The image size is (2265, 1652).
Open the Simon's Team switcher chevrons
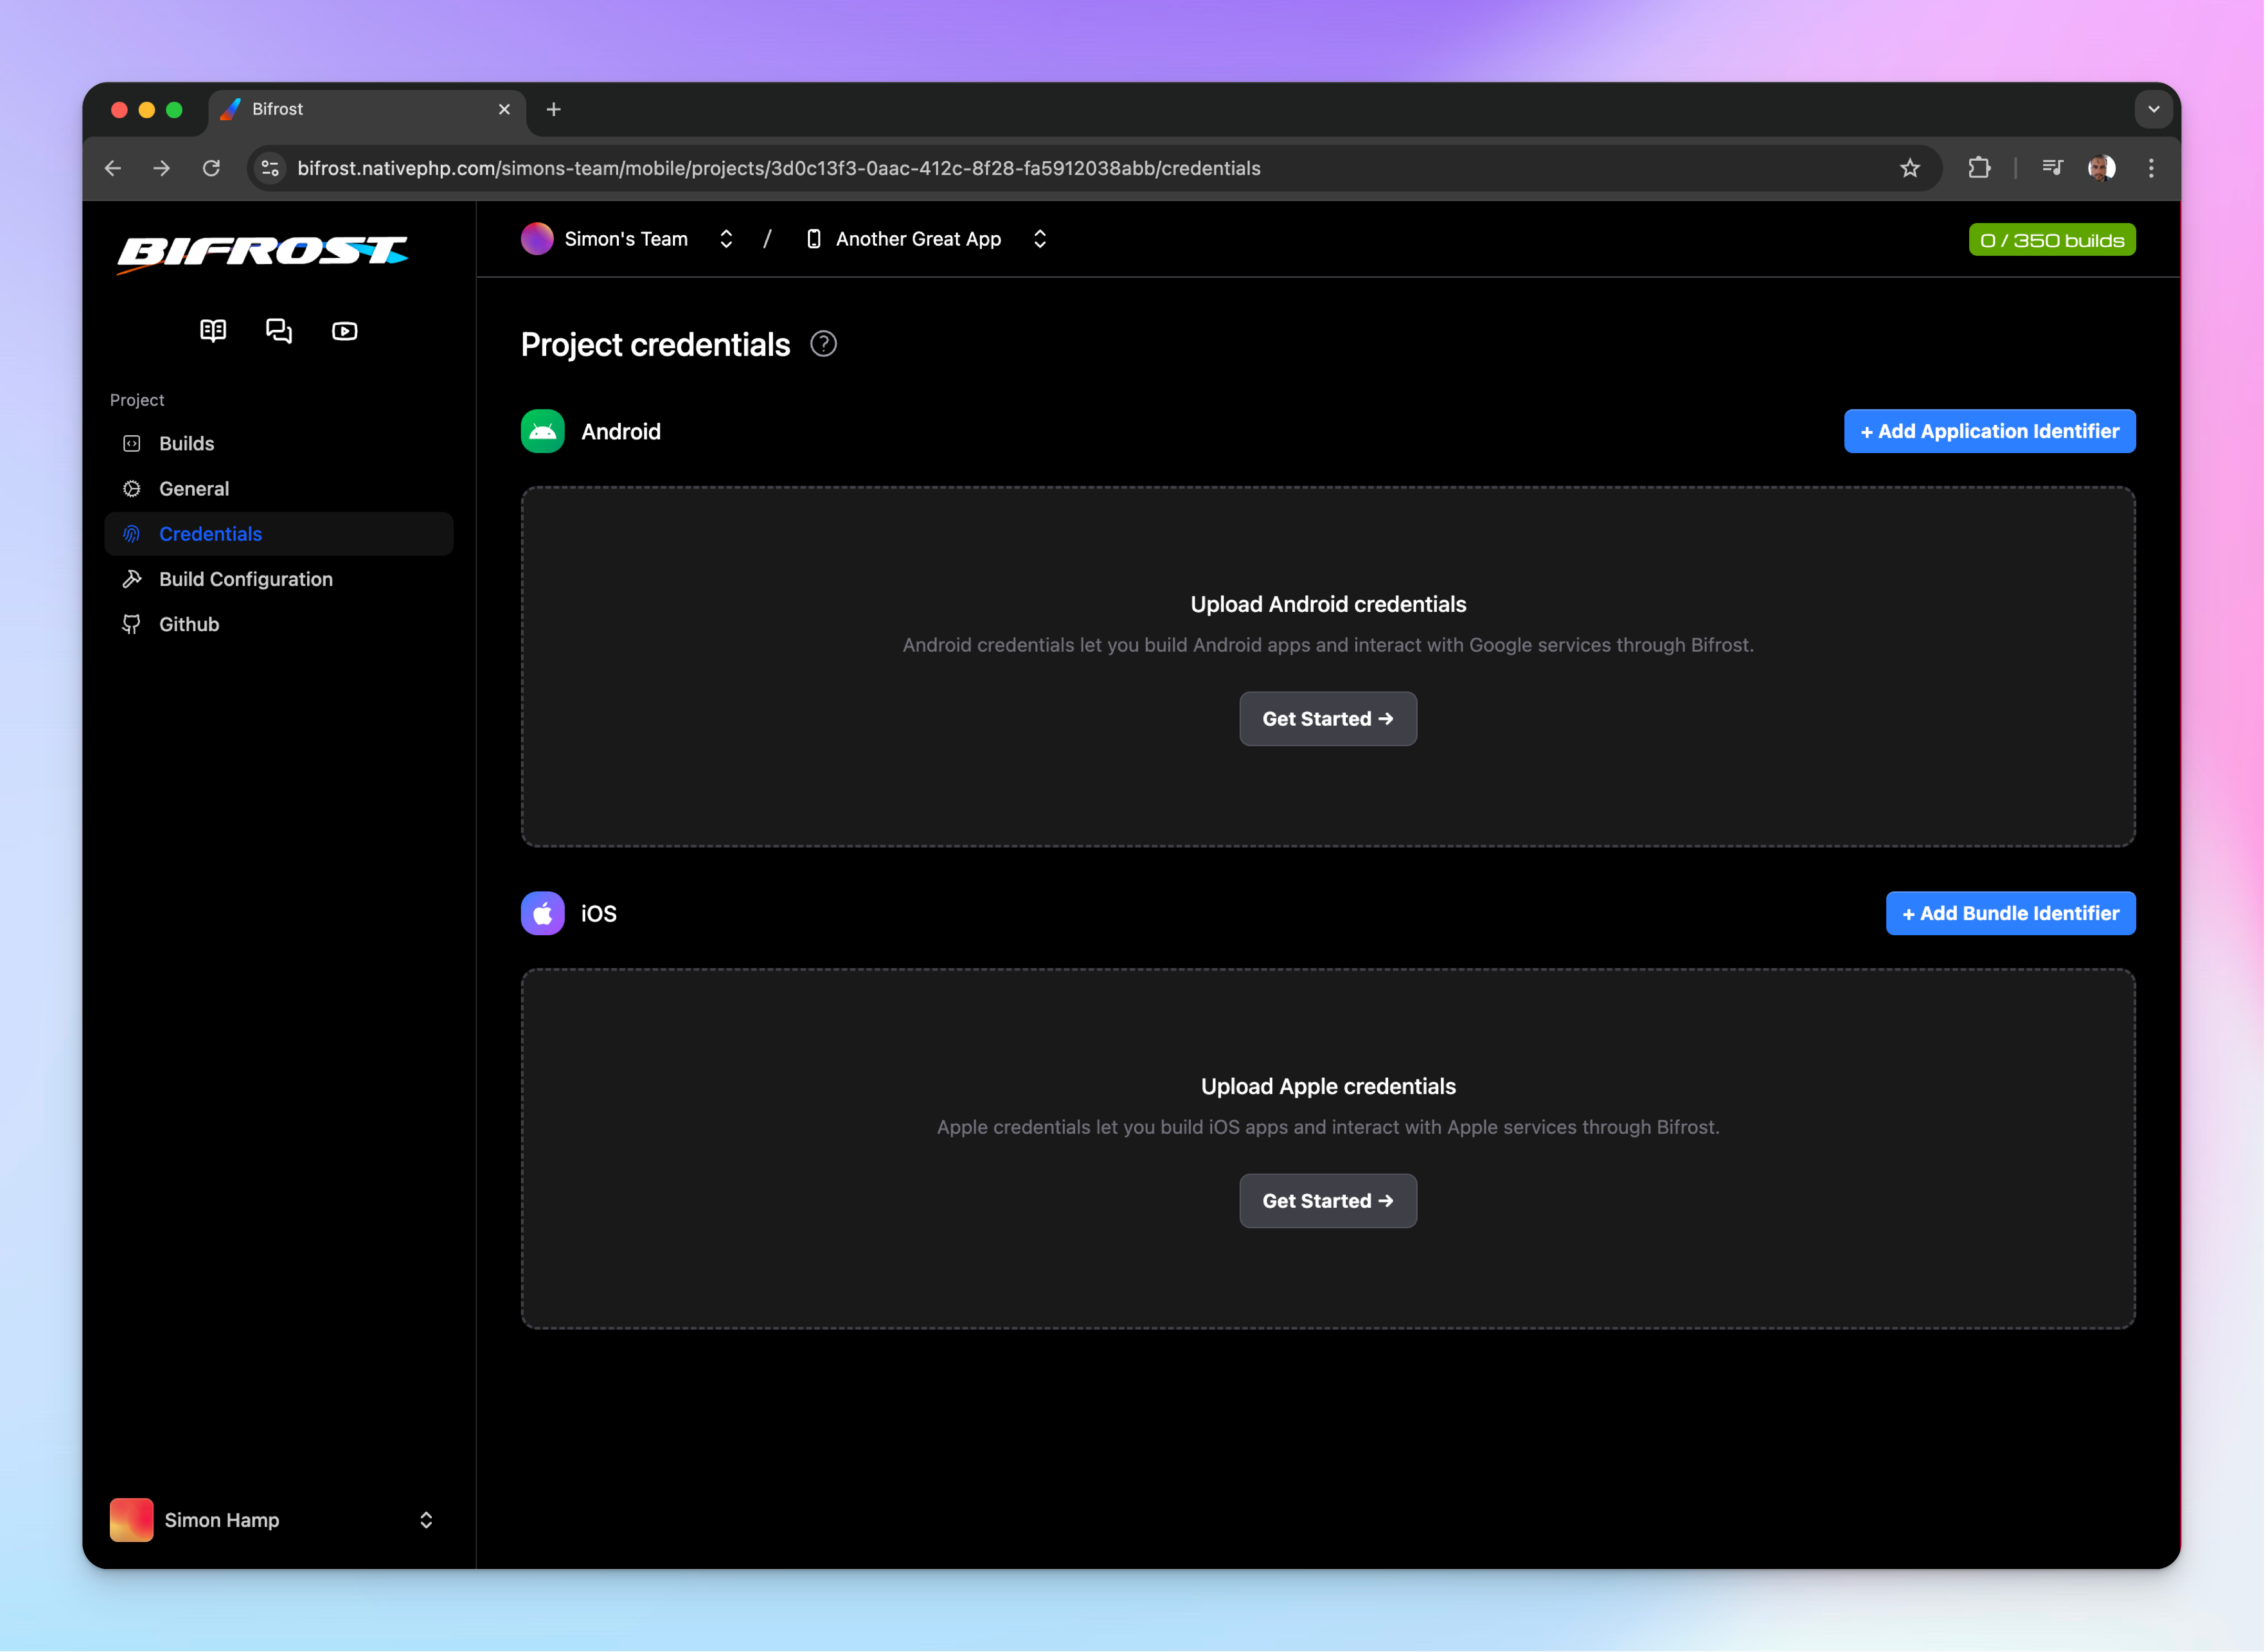click(x=726, y=239)
